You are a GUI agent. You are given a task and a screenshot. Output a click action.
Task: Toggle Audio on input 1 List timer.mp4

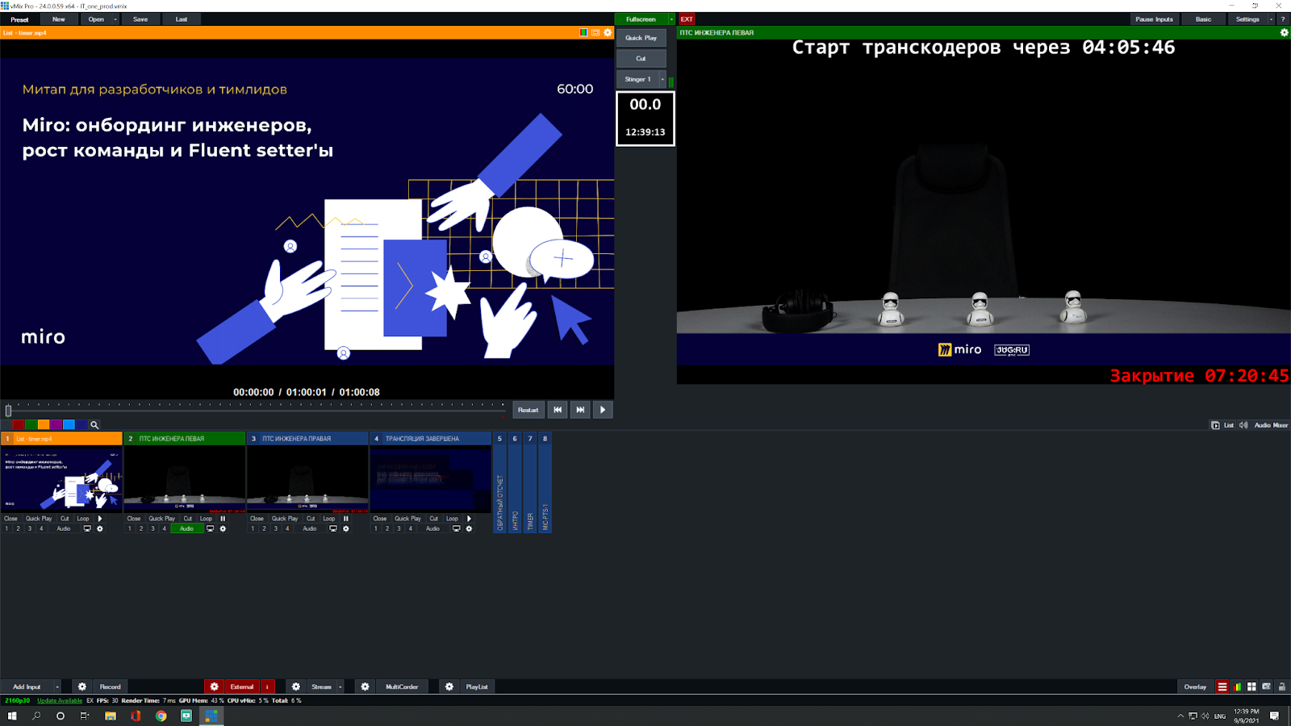64,528
